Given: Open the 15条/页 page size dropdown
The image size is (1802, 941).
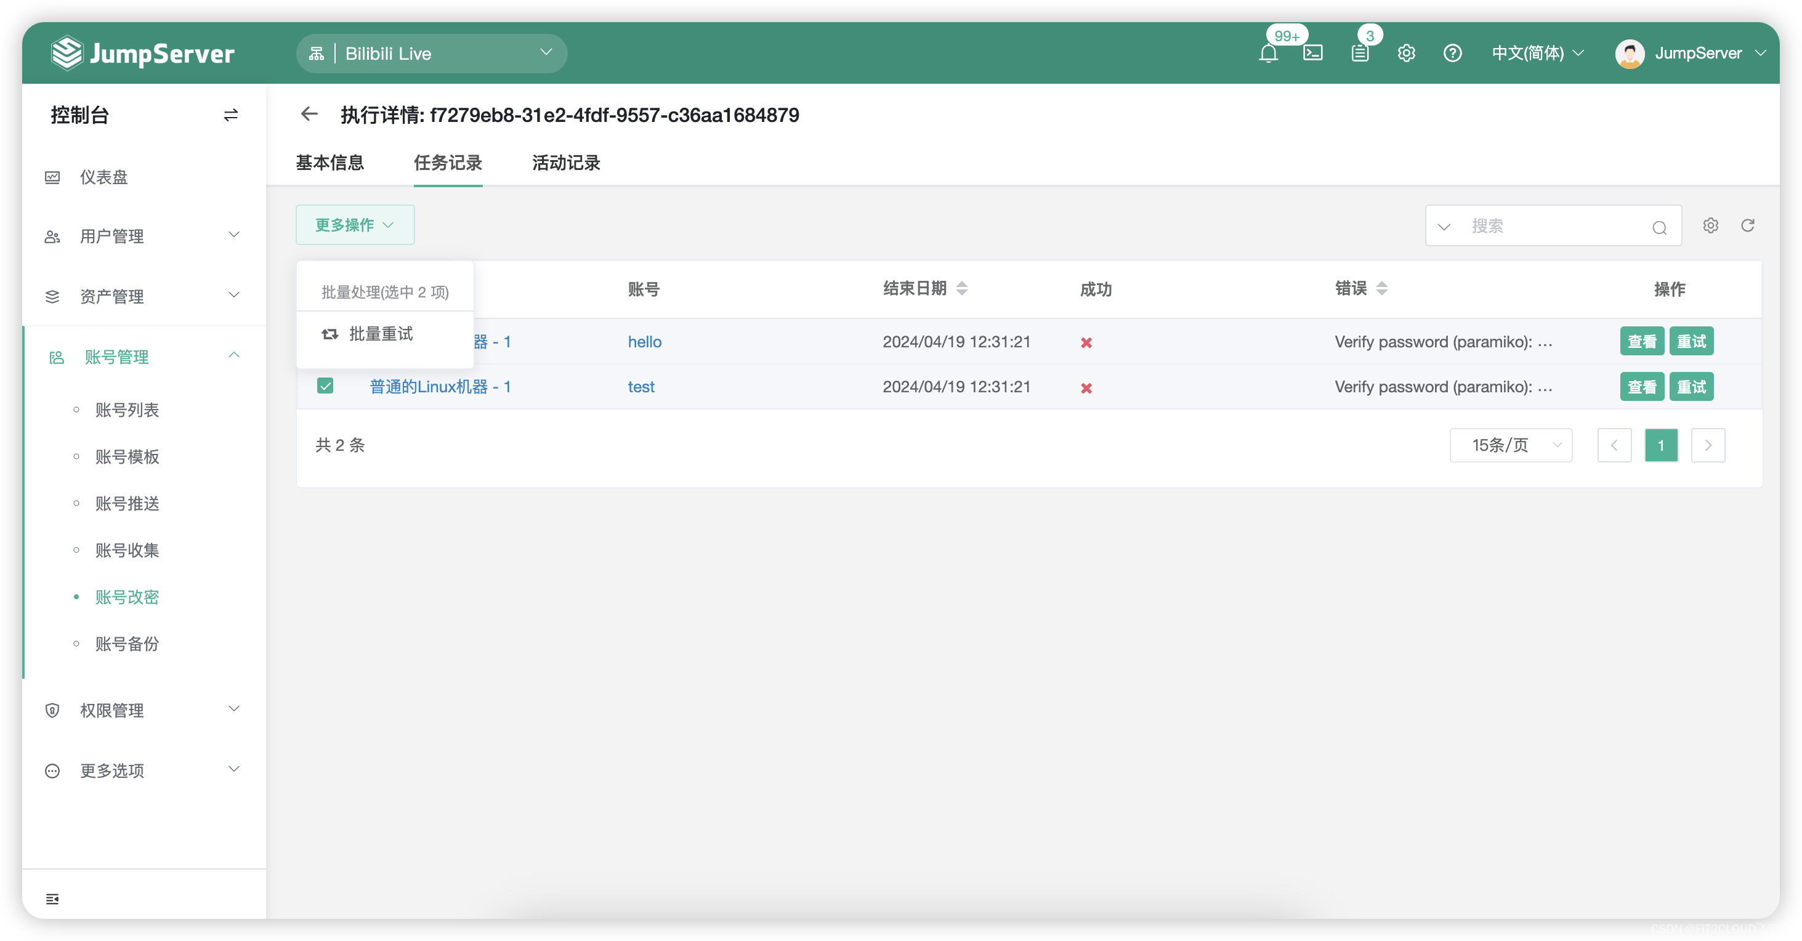Looking at the screenshot, I should coord(1510,445).
